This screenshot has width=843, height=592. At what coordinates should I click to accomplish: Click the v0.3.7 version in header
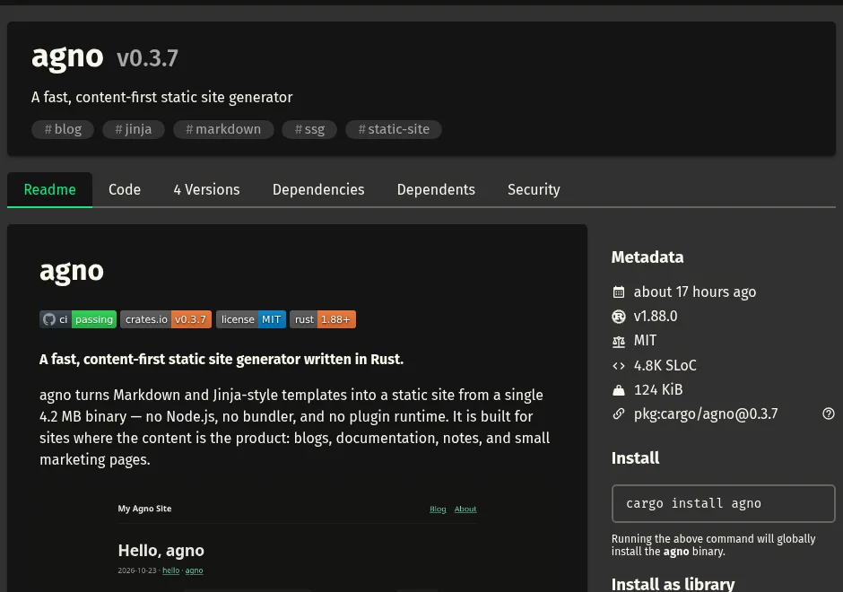tap(147, 58)
